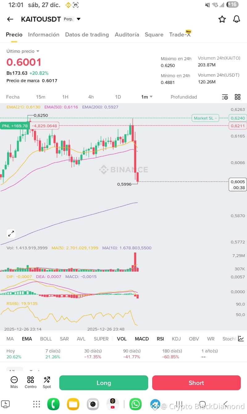Toggle WR indicator
Viewport: 247px width, 414px height.
(x=211, y=339)
